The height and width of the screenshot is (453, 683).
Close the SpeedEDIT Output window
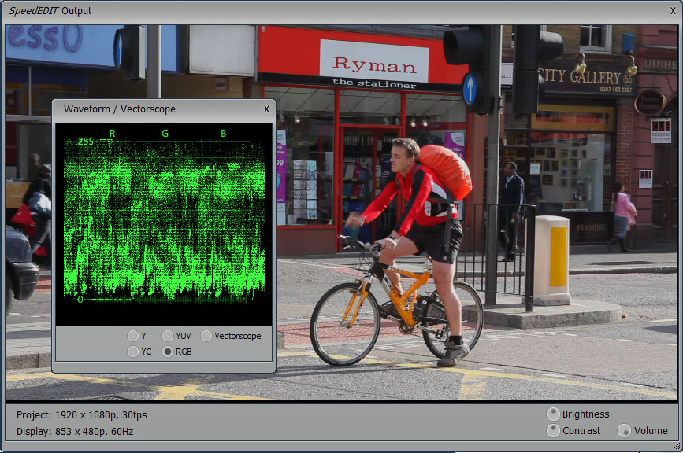pos(672,11)
